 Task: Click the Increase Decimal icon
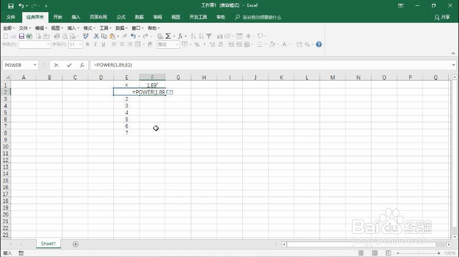coord(213,45)
